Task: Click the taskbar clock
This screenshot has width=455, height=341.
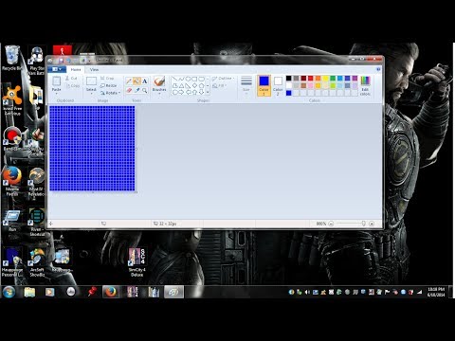Action: [x=436, y=292]
